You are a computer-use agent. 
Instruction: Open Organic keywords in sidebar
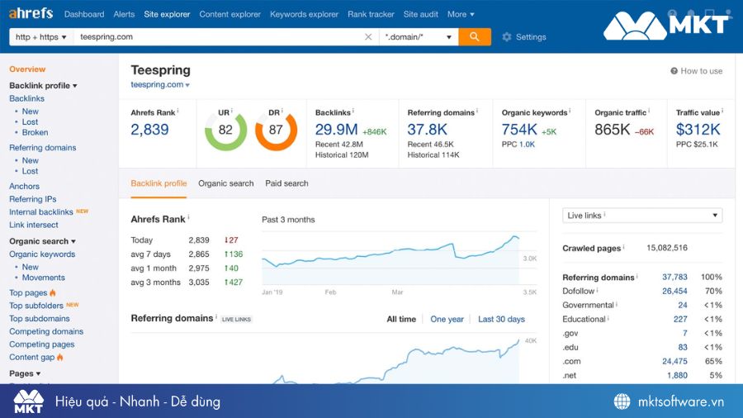[42, 254]
